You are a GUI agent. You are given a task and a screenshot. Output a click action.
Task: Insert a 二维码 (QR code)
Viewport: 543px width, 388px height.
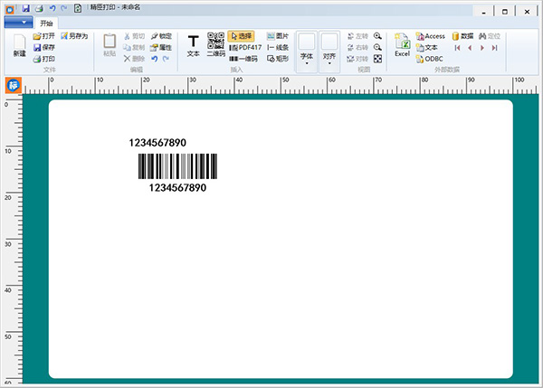pyautogui.click(x=215, y=45)
